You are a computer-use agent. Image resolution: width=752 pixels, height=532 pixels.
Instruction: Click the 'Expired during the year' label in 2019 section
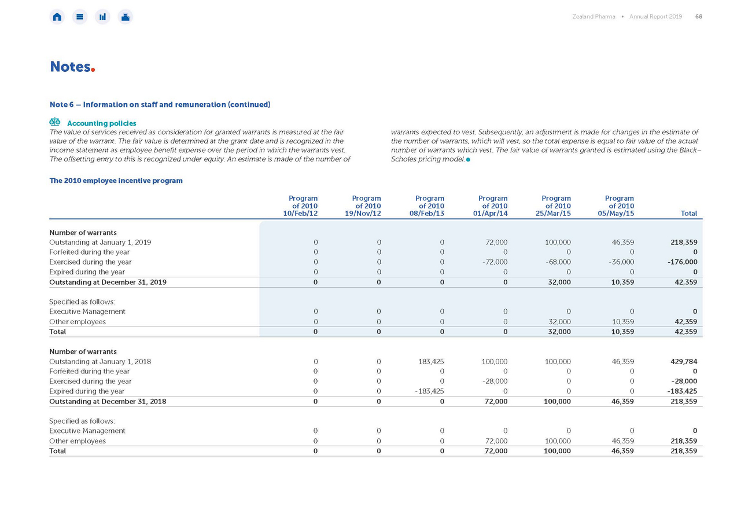click(87, 272)
